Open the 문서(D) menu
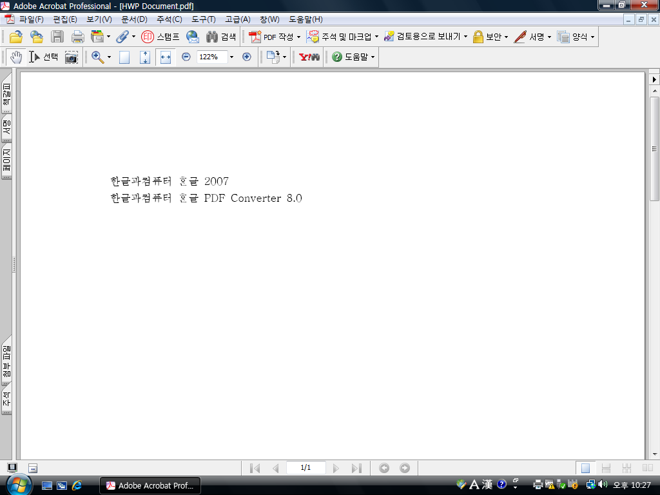 tap(134, 19)
